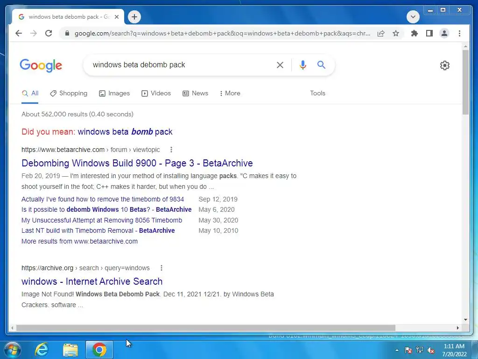Open 'Is it possible to debomb Windows 10 Betas?'

pos(106,210)
